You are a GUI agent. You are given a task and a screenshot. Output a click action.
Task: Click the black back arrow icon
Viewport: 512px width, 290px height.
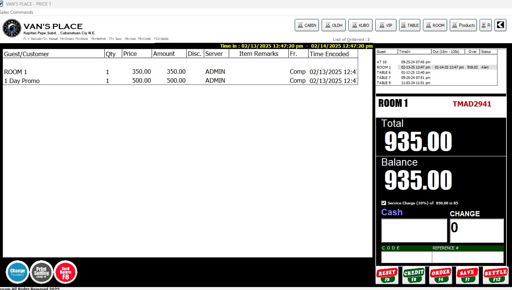[x=500, y=25]
